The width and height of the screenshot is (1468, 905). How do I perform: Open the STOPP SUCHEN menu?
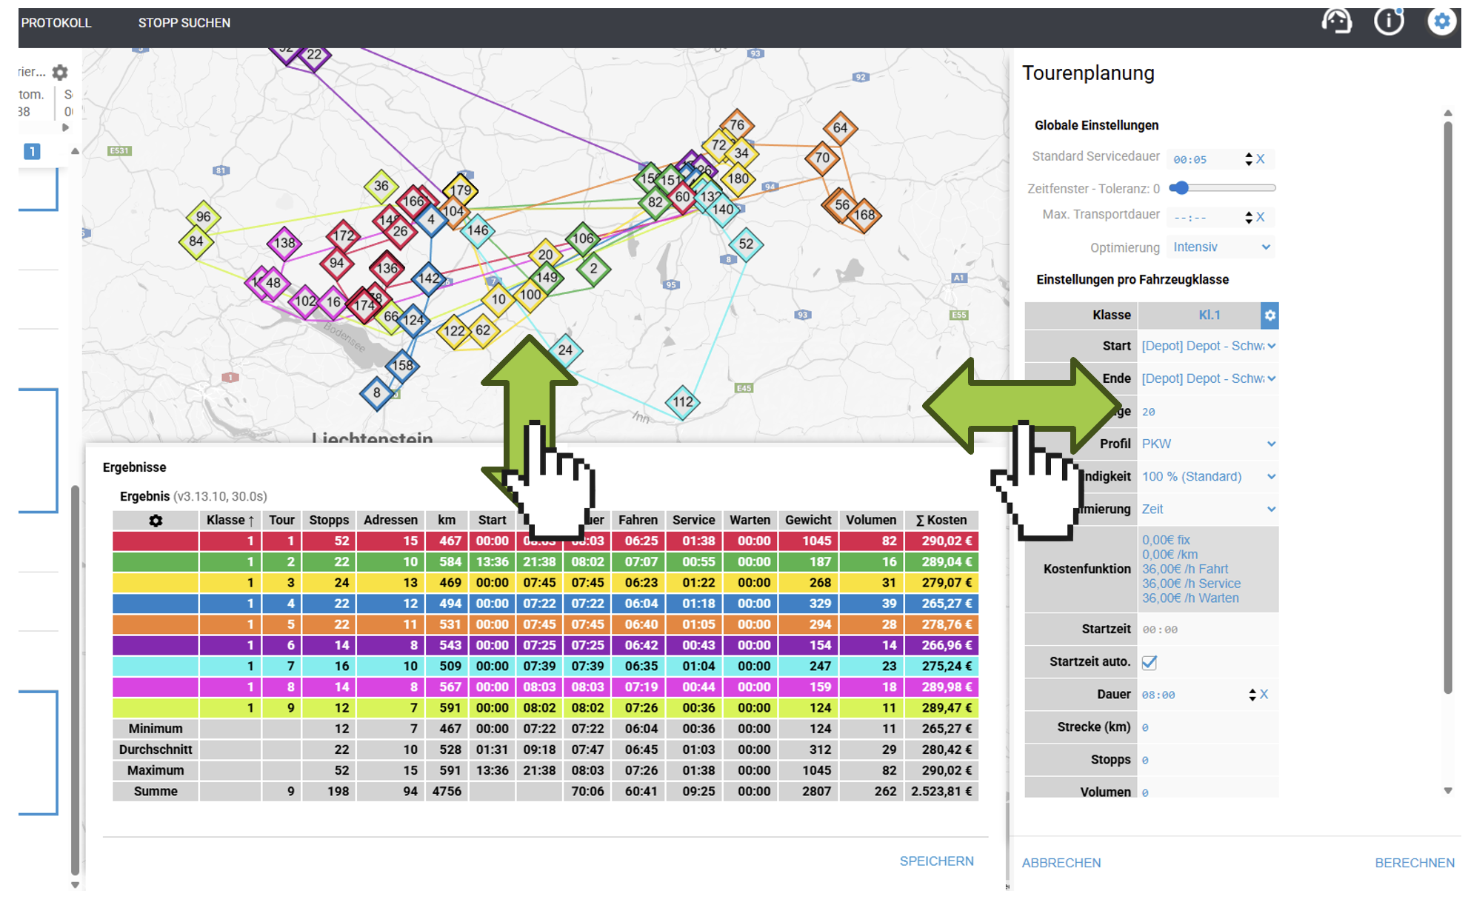coord(184,23)
